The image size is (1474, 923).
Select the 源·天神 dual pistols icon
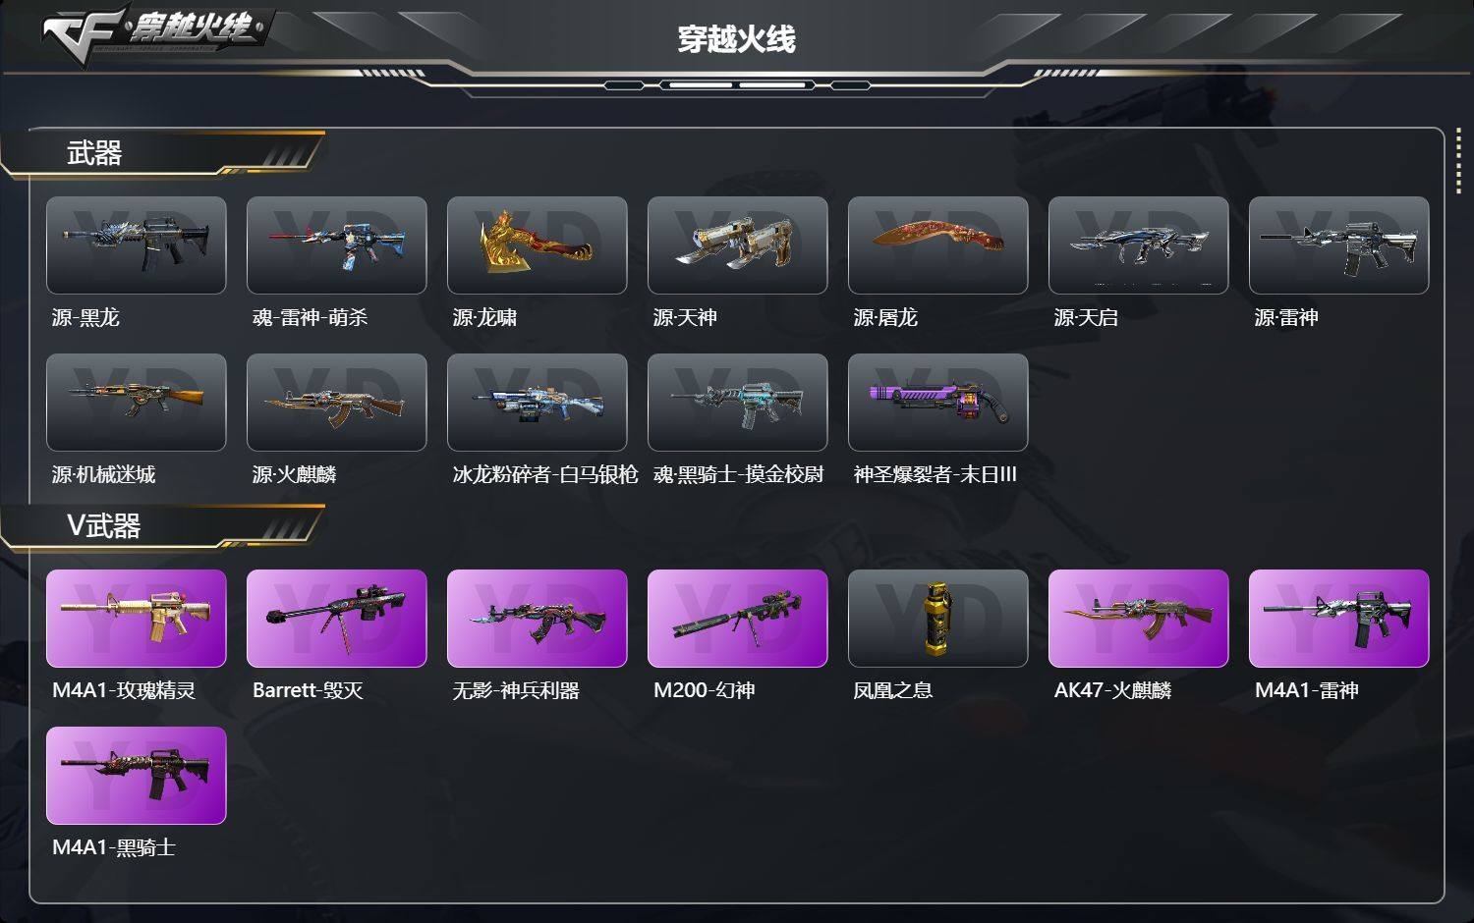coord(738,245)
